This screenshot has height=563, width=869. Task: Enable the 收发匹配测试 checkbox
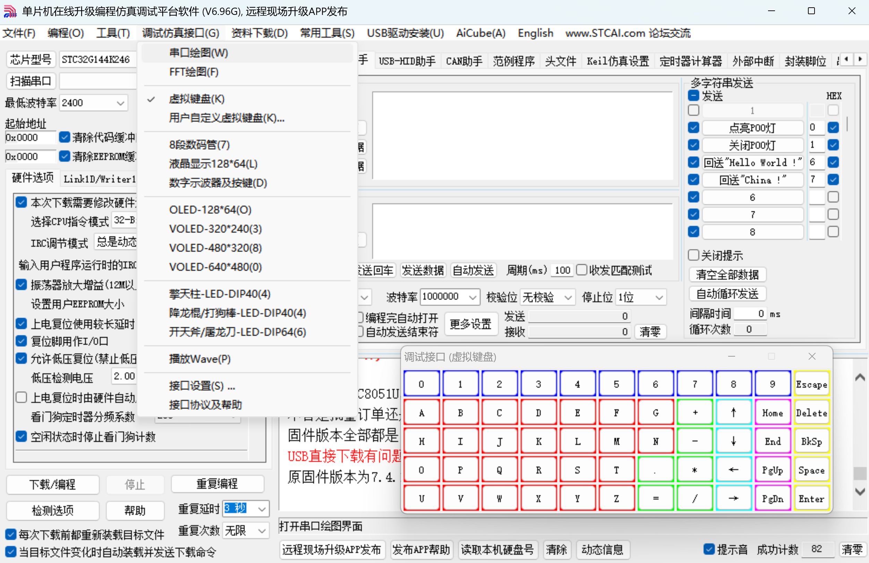(583, 270)
